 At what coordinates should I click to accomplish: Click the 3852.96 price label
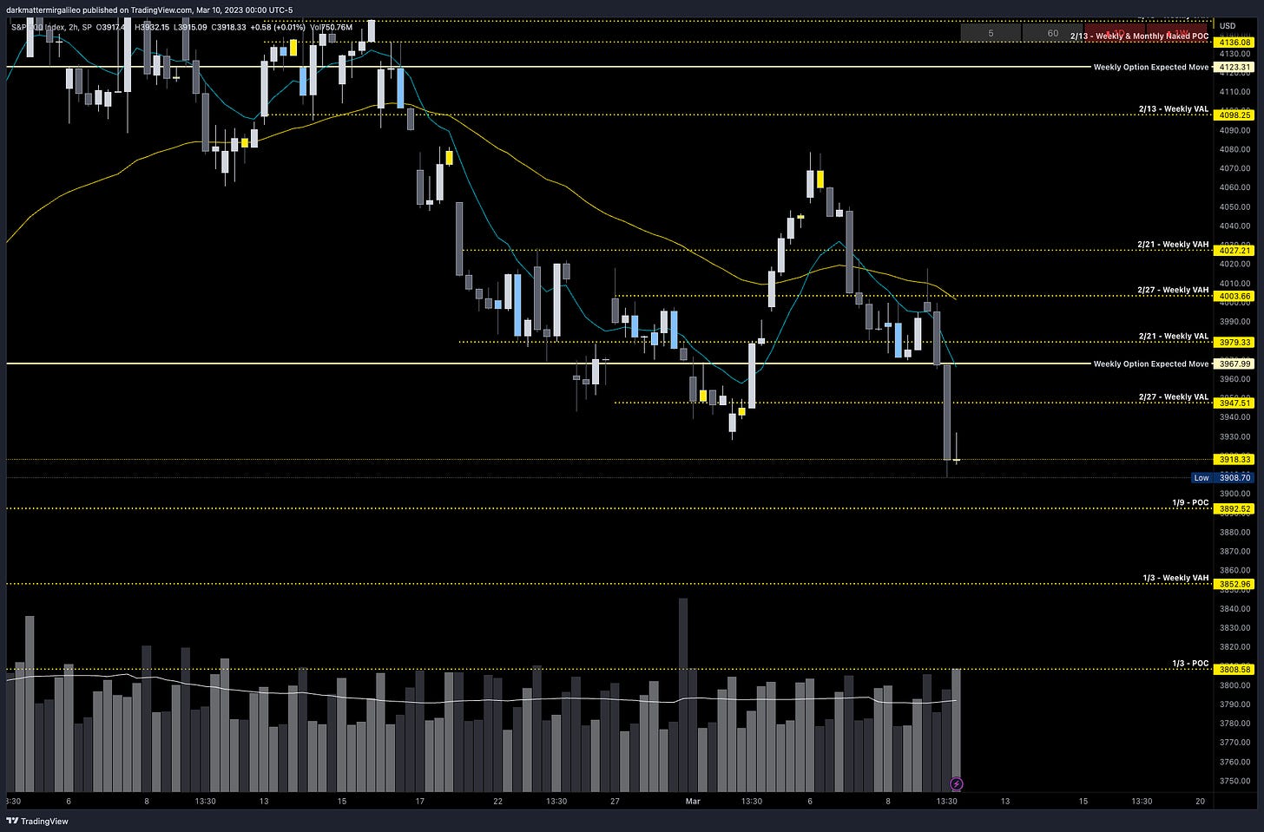[1235, 584]
